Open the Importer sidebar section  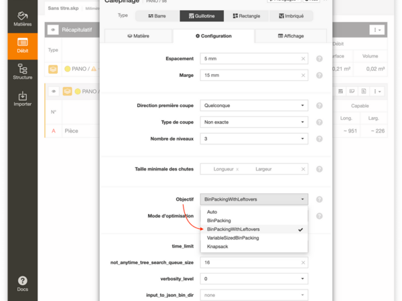22,99
